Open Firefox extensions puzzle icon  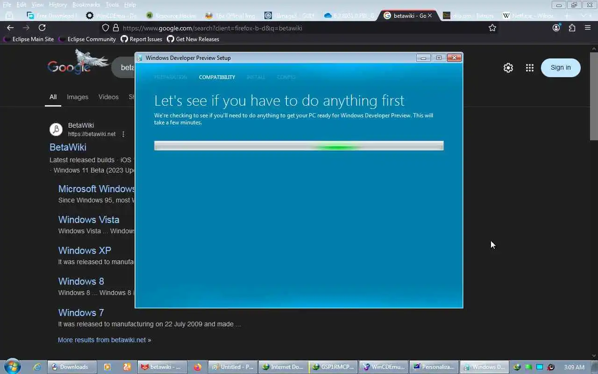572,28
